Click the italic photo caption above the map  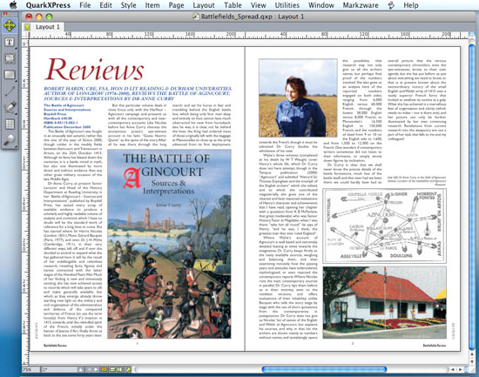pyautogui.click(x=416, y=180)
